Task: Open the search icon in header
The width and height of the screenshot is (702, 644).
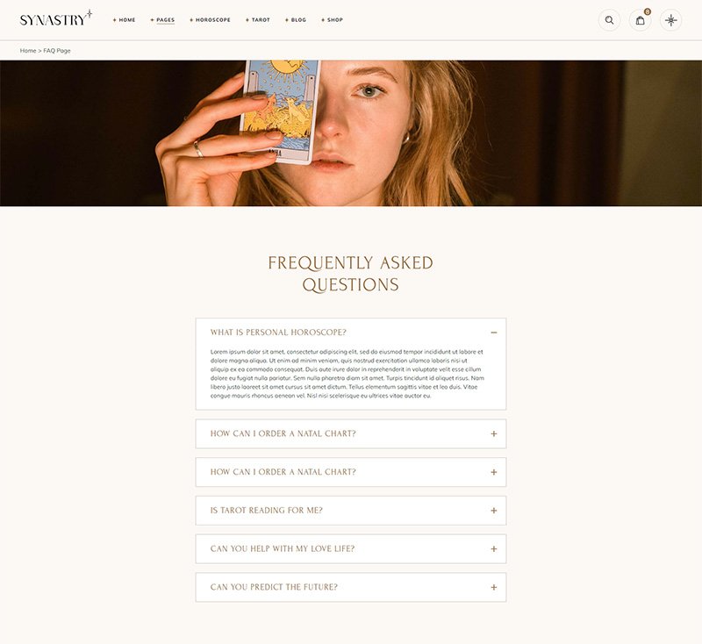Action: [609, 20]
